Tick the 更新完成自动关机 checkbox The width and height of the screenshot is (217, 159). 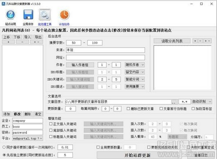tap(149, 147)
